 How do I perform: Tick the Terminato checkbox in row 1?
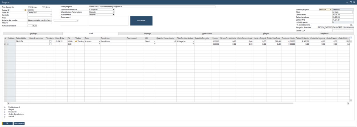tap(50, 41)
